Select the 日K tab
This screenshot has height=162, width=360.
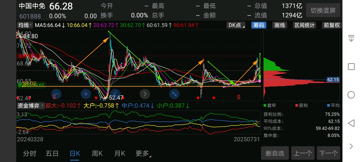coord(75,153)
